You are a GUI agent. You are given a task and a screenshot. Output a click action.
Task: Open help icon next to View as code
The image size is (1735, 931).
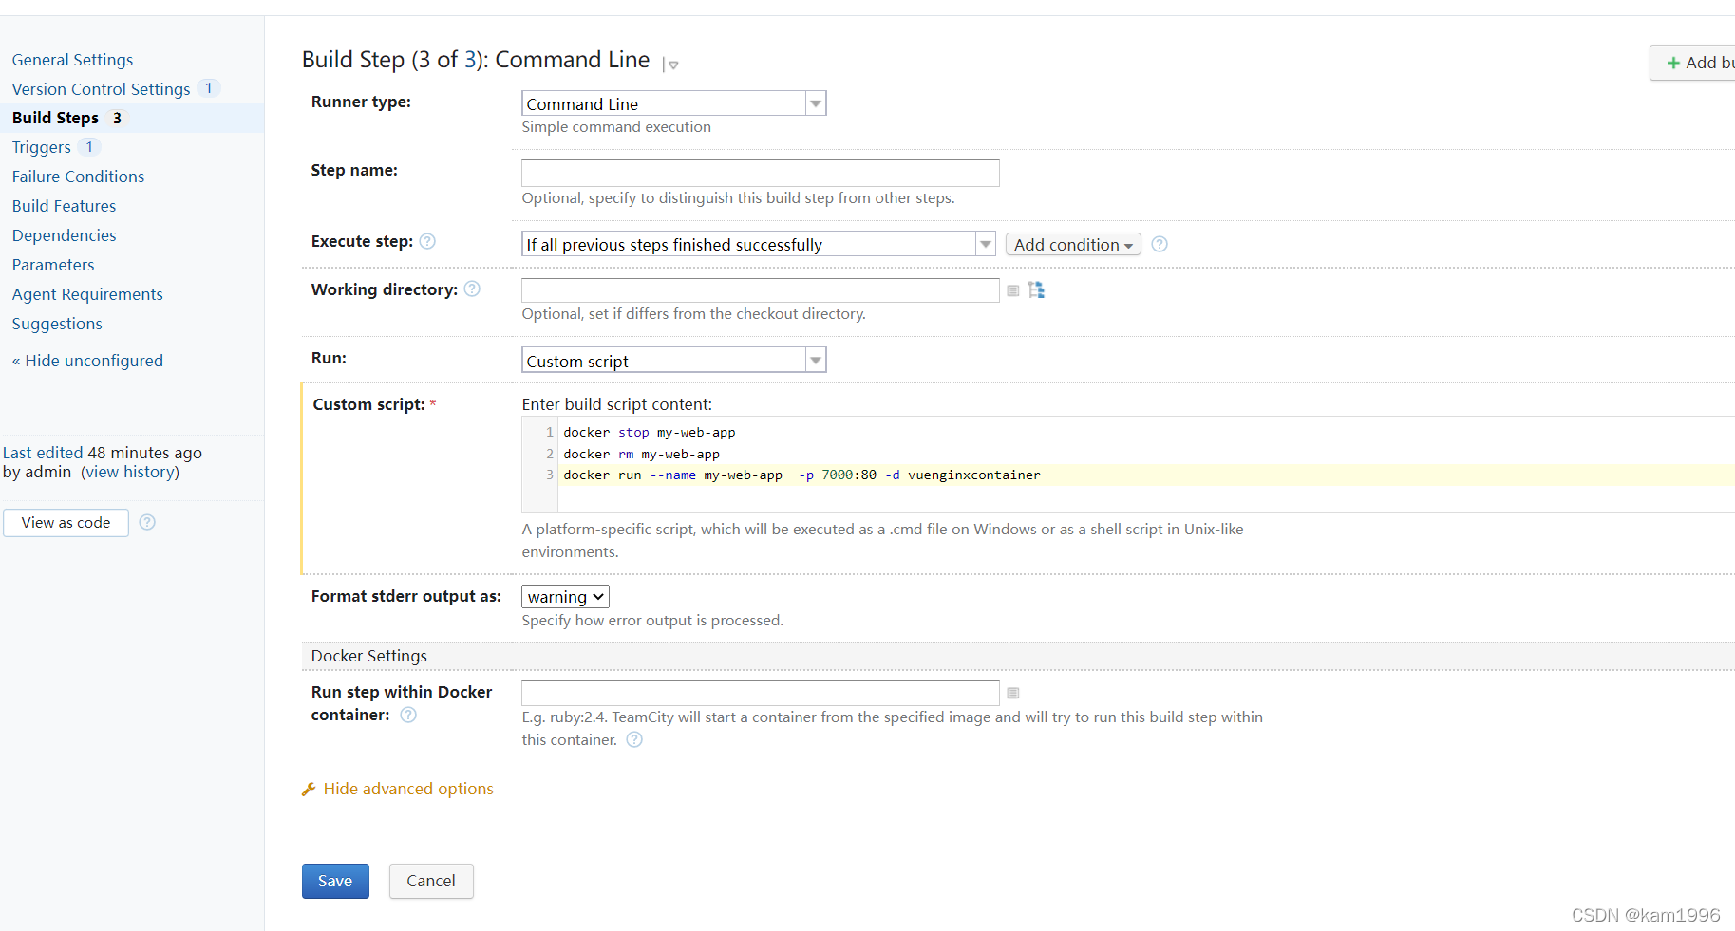pyautogui.click(x=147, y=522)
